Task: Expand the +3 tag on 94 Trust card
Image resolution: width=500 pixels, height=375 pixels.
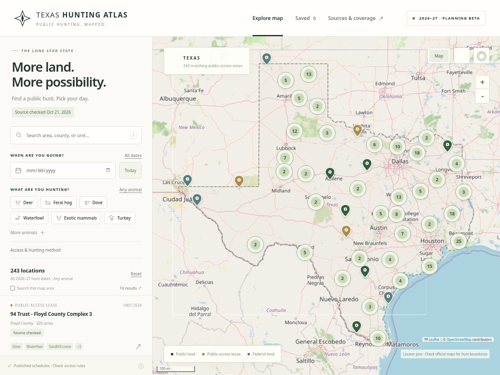Action: point(79,346)
